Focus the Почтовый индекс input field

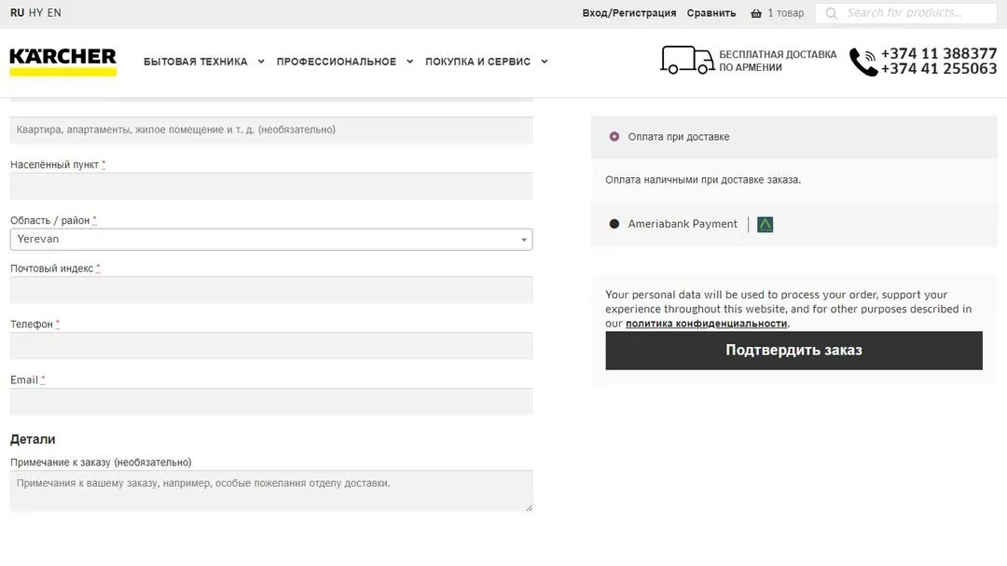coord(271,290)
